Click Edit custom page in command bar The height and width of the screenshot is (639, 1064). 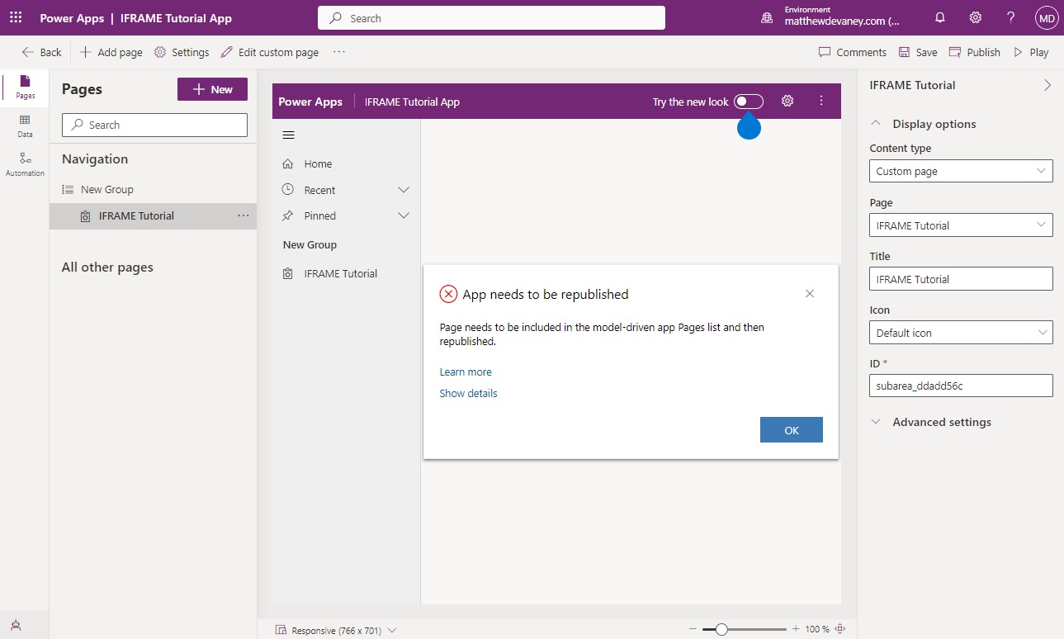click(270, 52)
